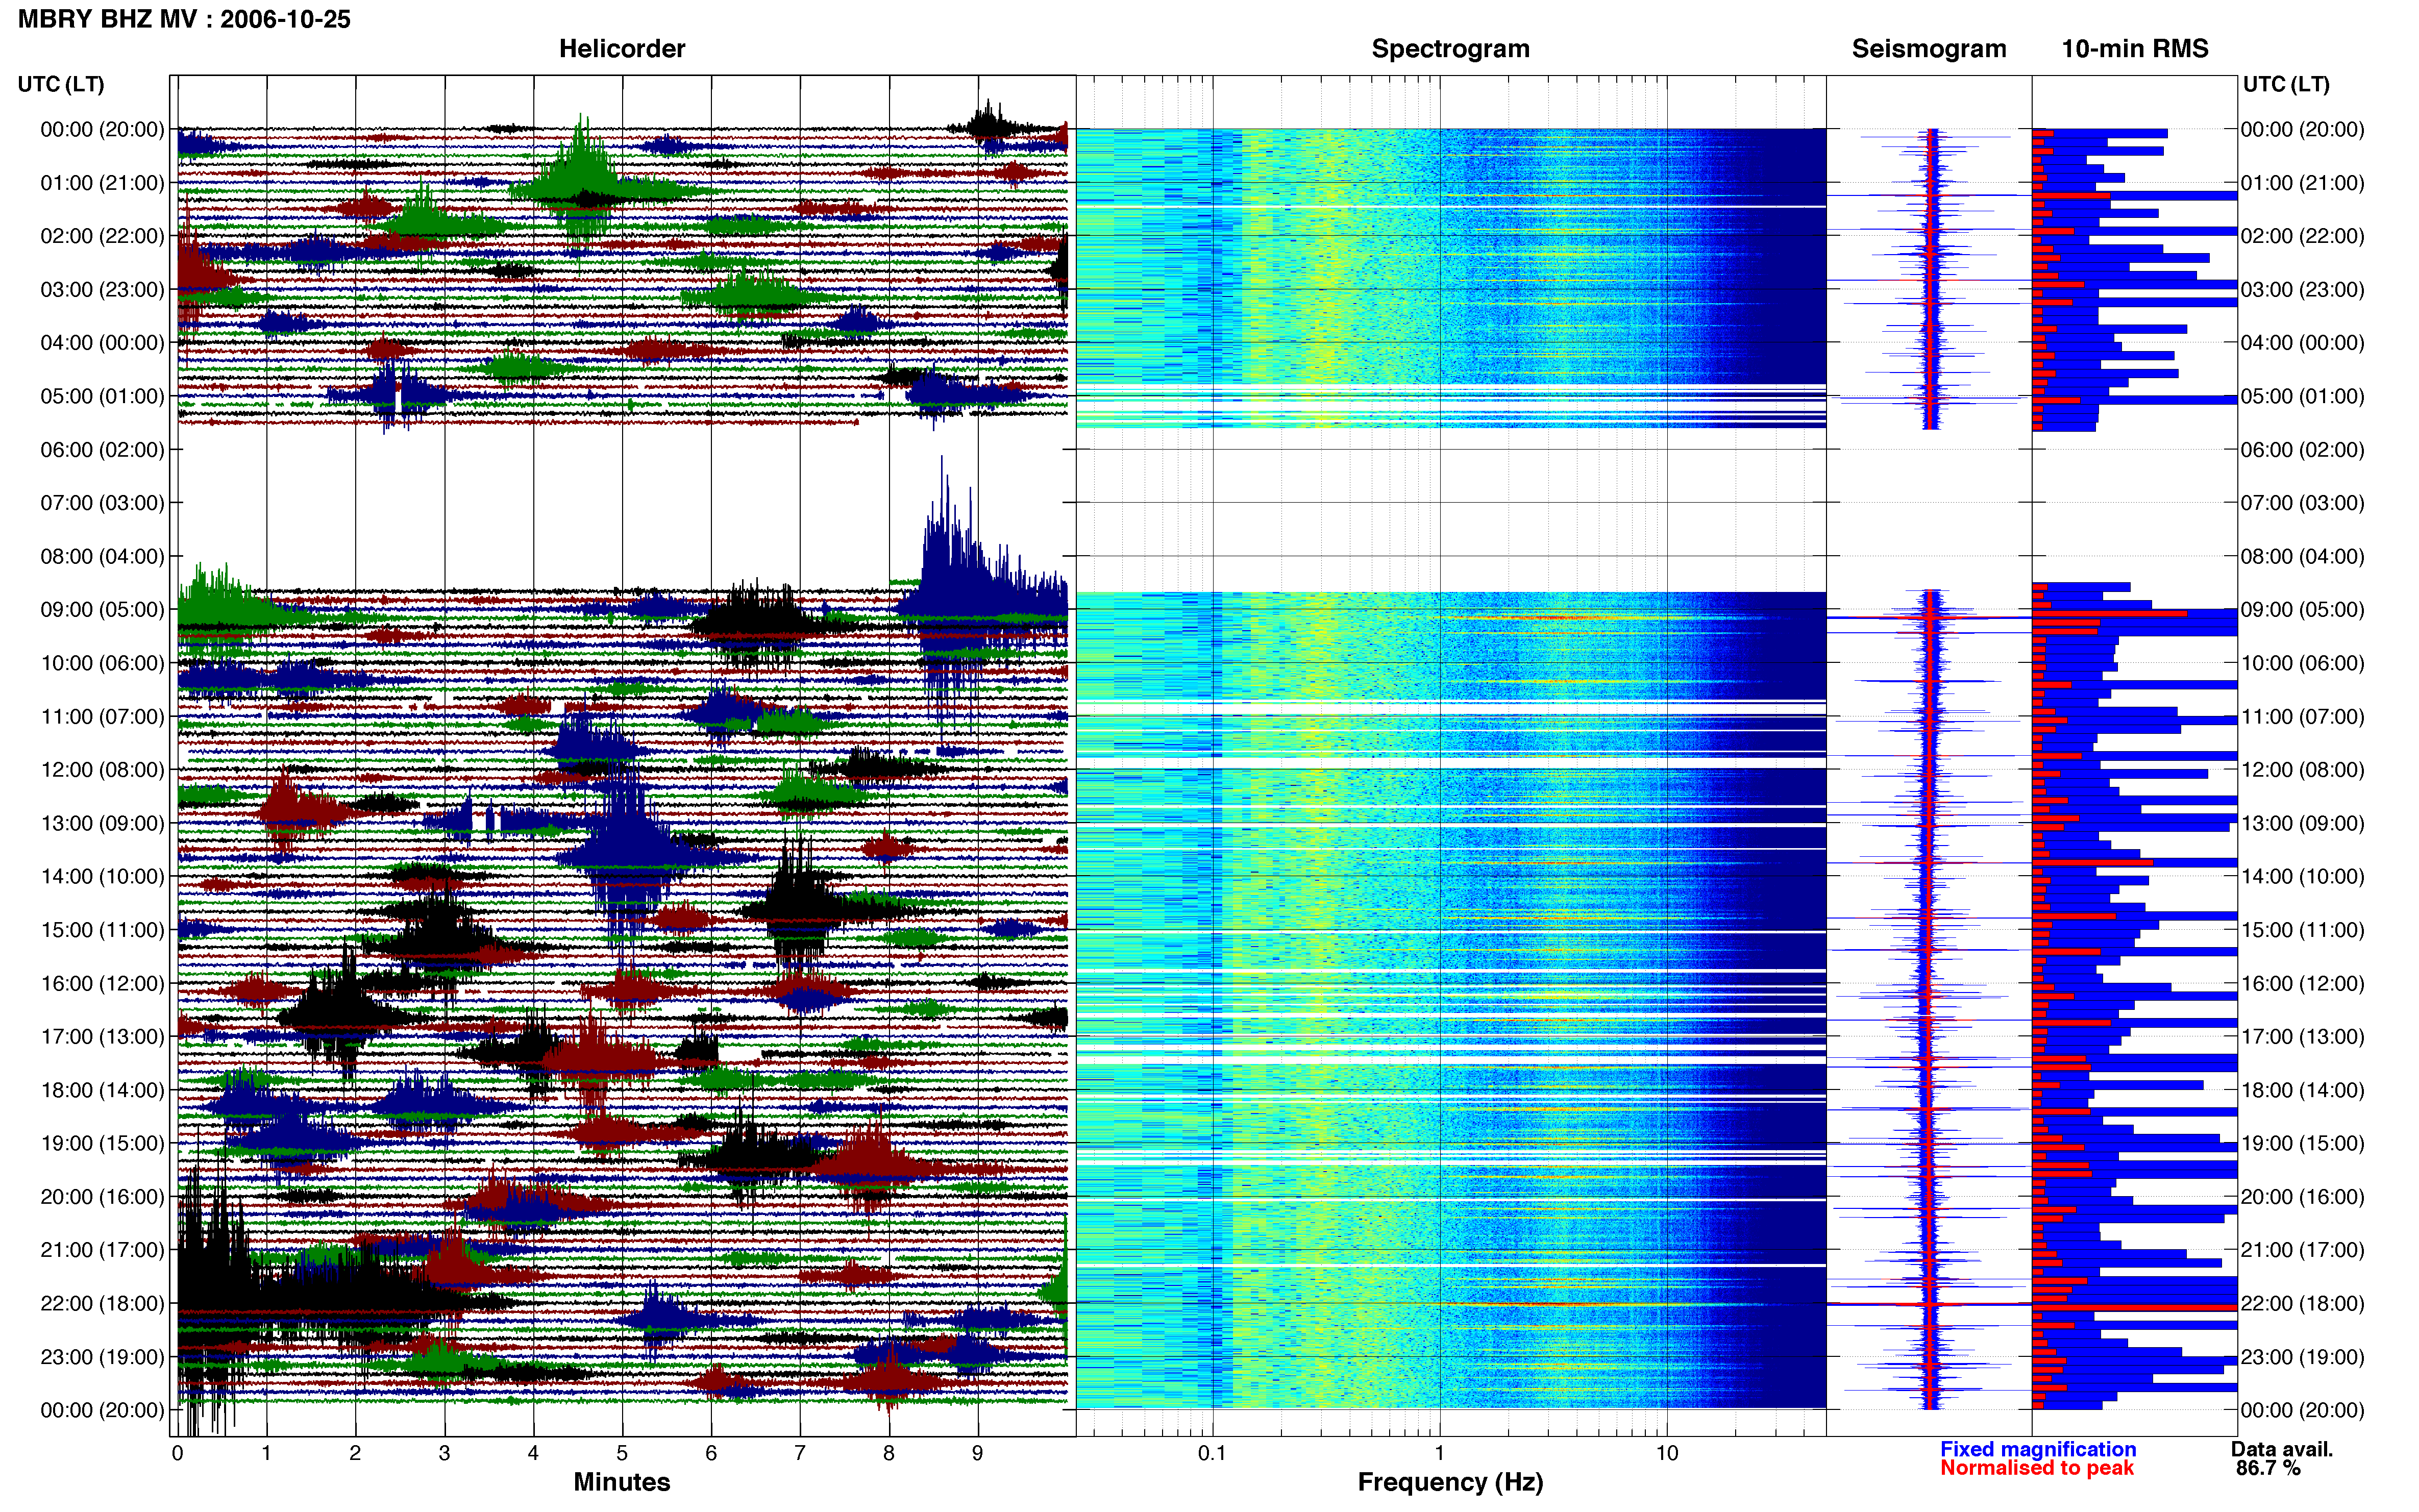Click the 'Spectrogram' panel heading
This screenshot has height=1512, width=2419.
pos(1450,49)
